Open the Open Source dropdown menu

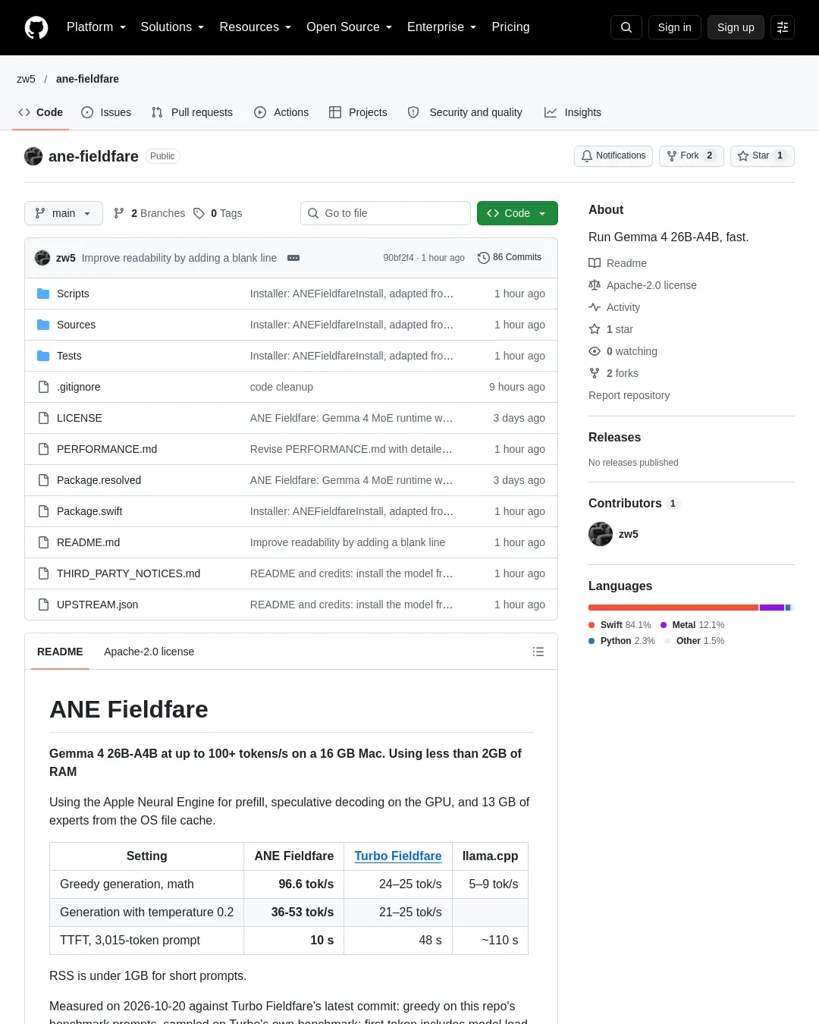[x=350, y=27]
